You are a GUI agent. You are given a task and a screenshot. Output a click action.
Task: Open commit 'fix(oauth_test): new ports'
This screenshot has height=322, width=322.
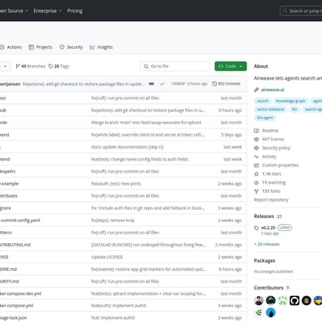click(116, 184)
